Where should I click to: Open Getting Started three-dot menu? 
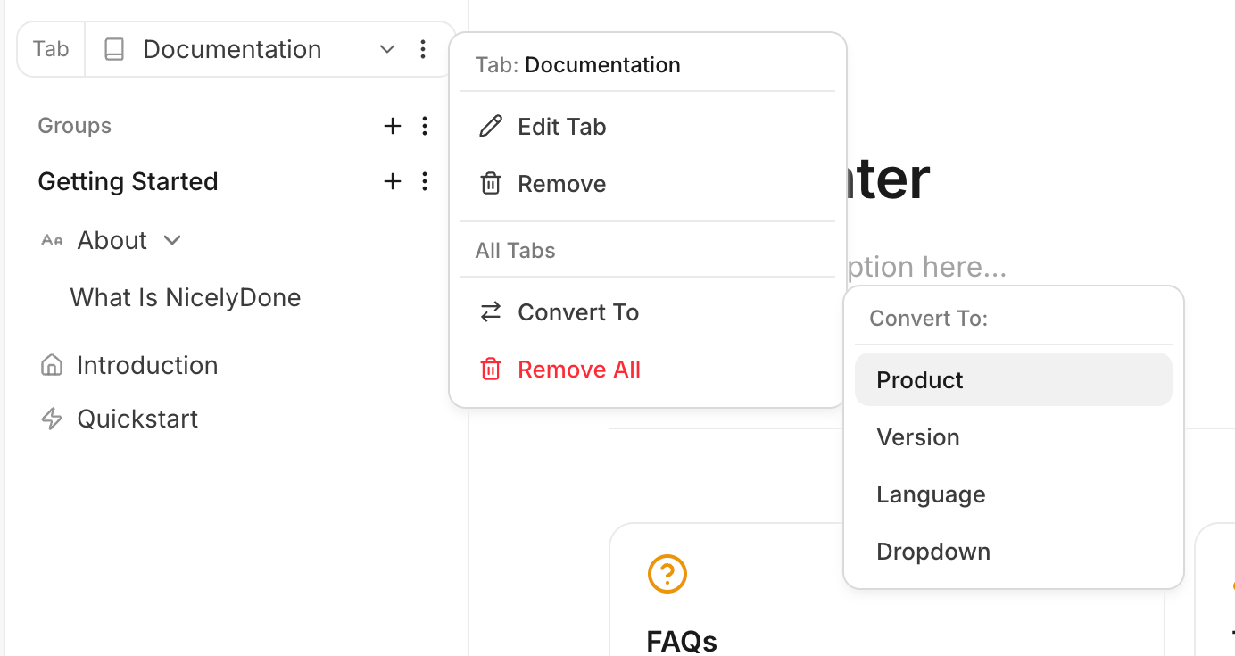pos(425,182)
